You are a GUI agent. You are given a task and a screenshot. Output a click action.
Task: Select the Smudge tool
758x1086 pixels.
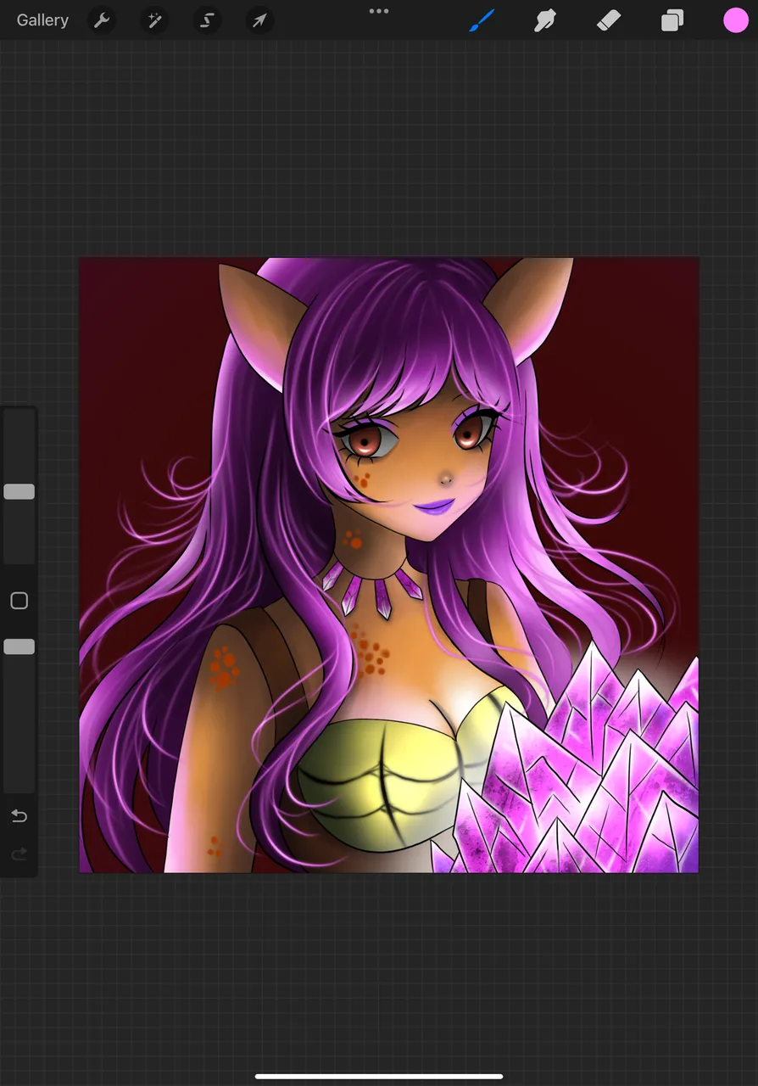pos(544,20)
